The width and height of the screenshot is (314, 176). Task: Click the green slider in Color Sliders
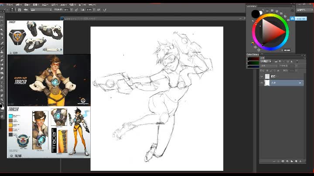253,63
